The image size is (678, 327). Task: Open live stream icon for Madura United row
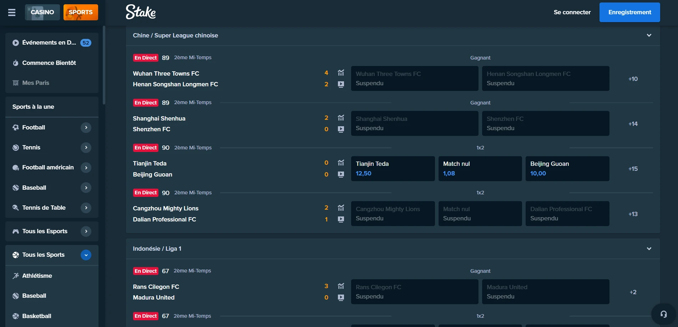pyautogui.click(x=341, y=297)
